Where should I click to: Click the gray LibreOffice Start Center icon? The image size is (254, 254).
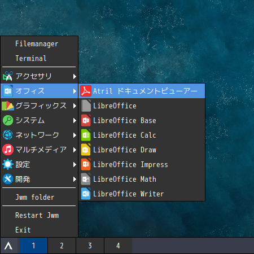click(86, 106)
